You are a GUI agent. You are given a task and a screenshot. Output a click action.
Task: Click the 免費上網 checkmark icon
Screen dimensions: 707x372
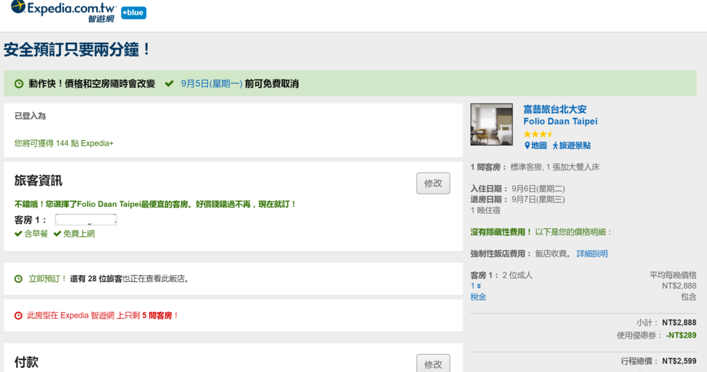[x=57, y=233]
